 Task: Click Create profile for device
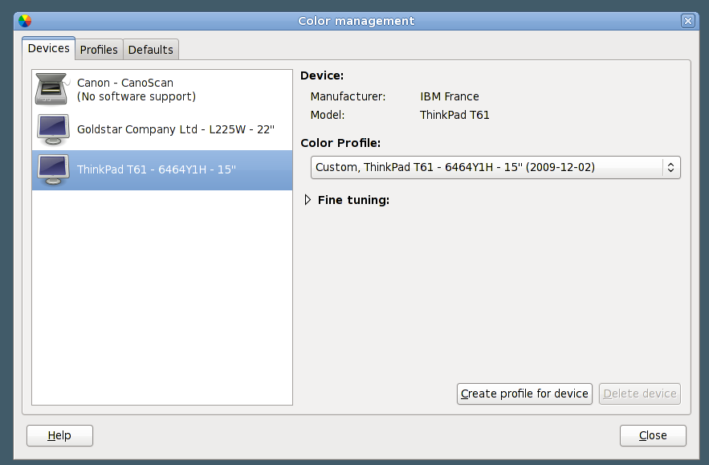click(x=524, y=394)
